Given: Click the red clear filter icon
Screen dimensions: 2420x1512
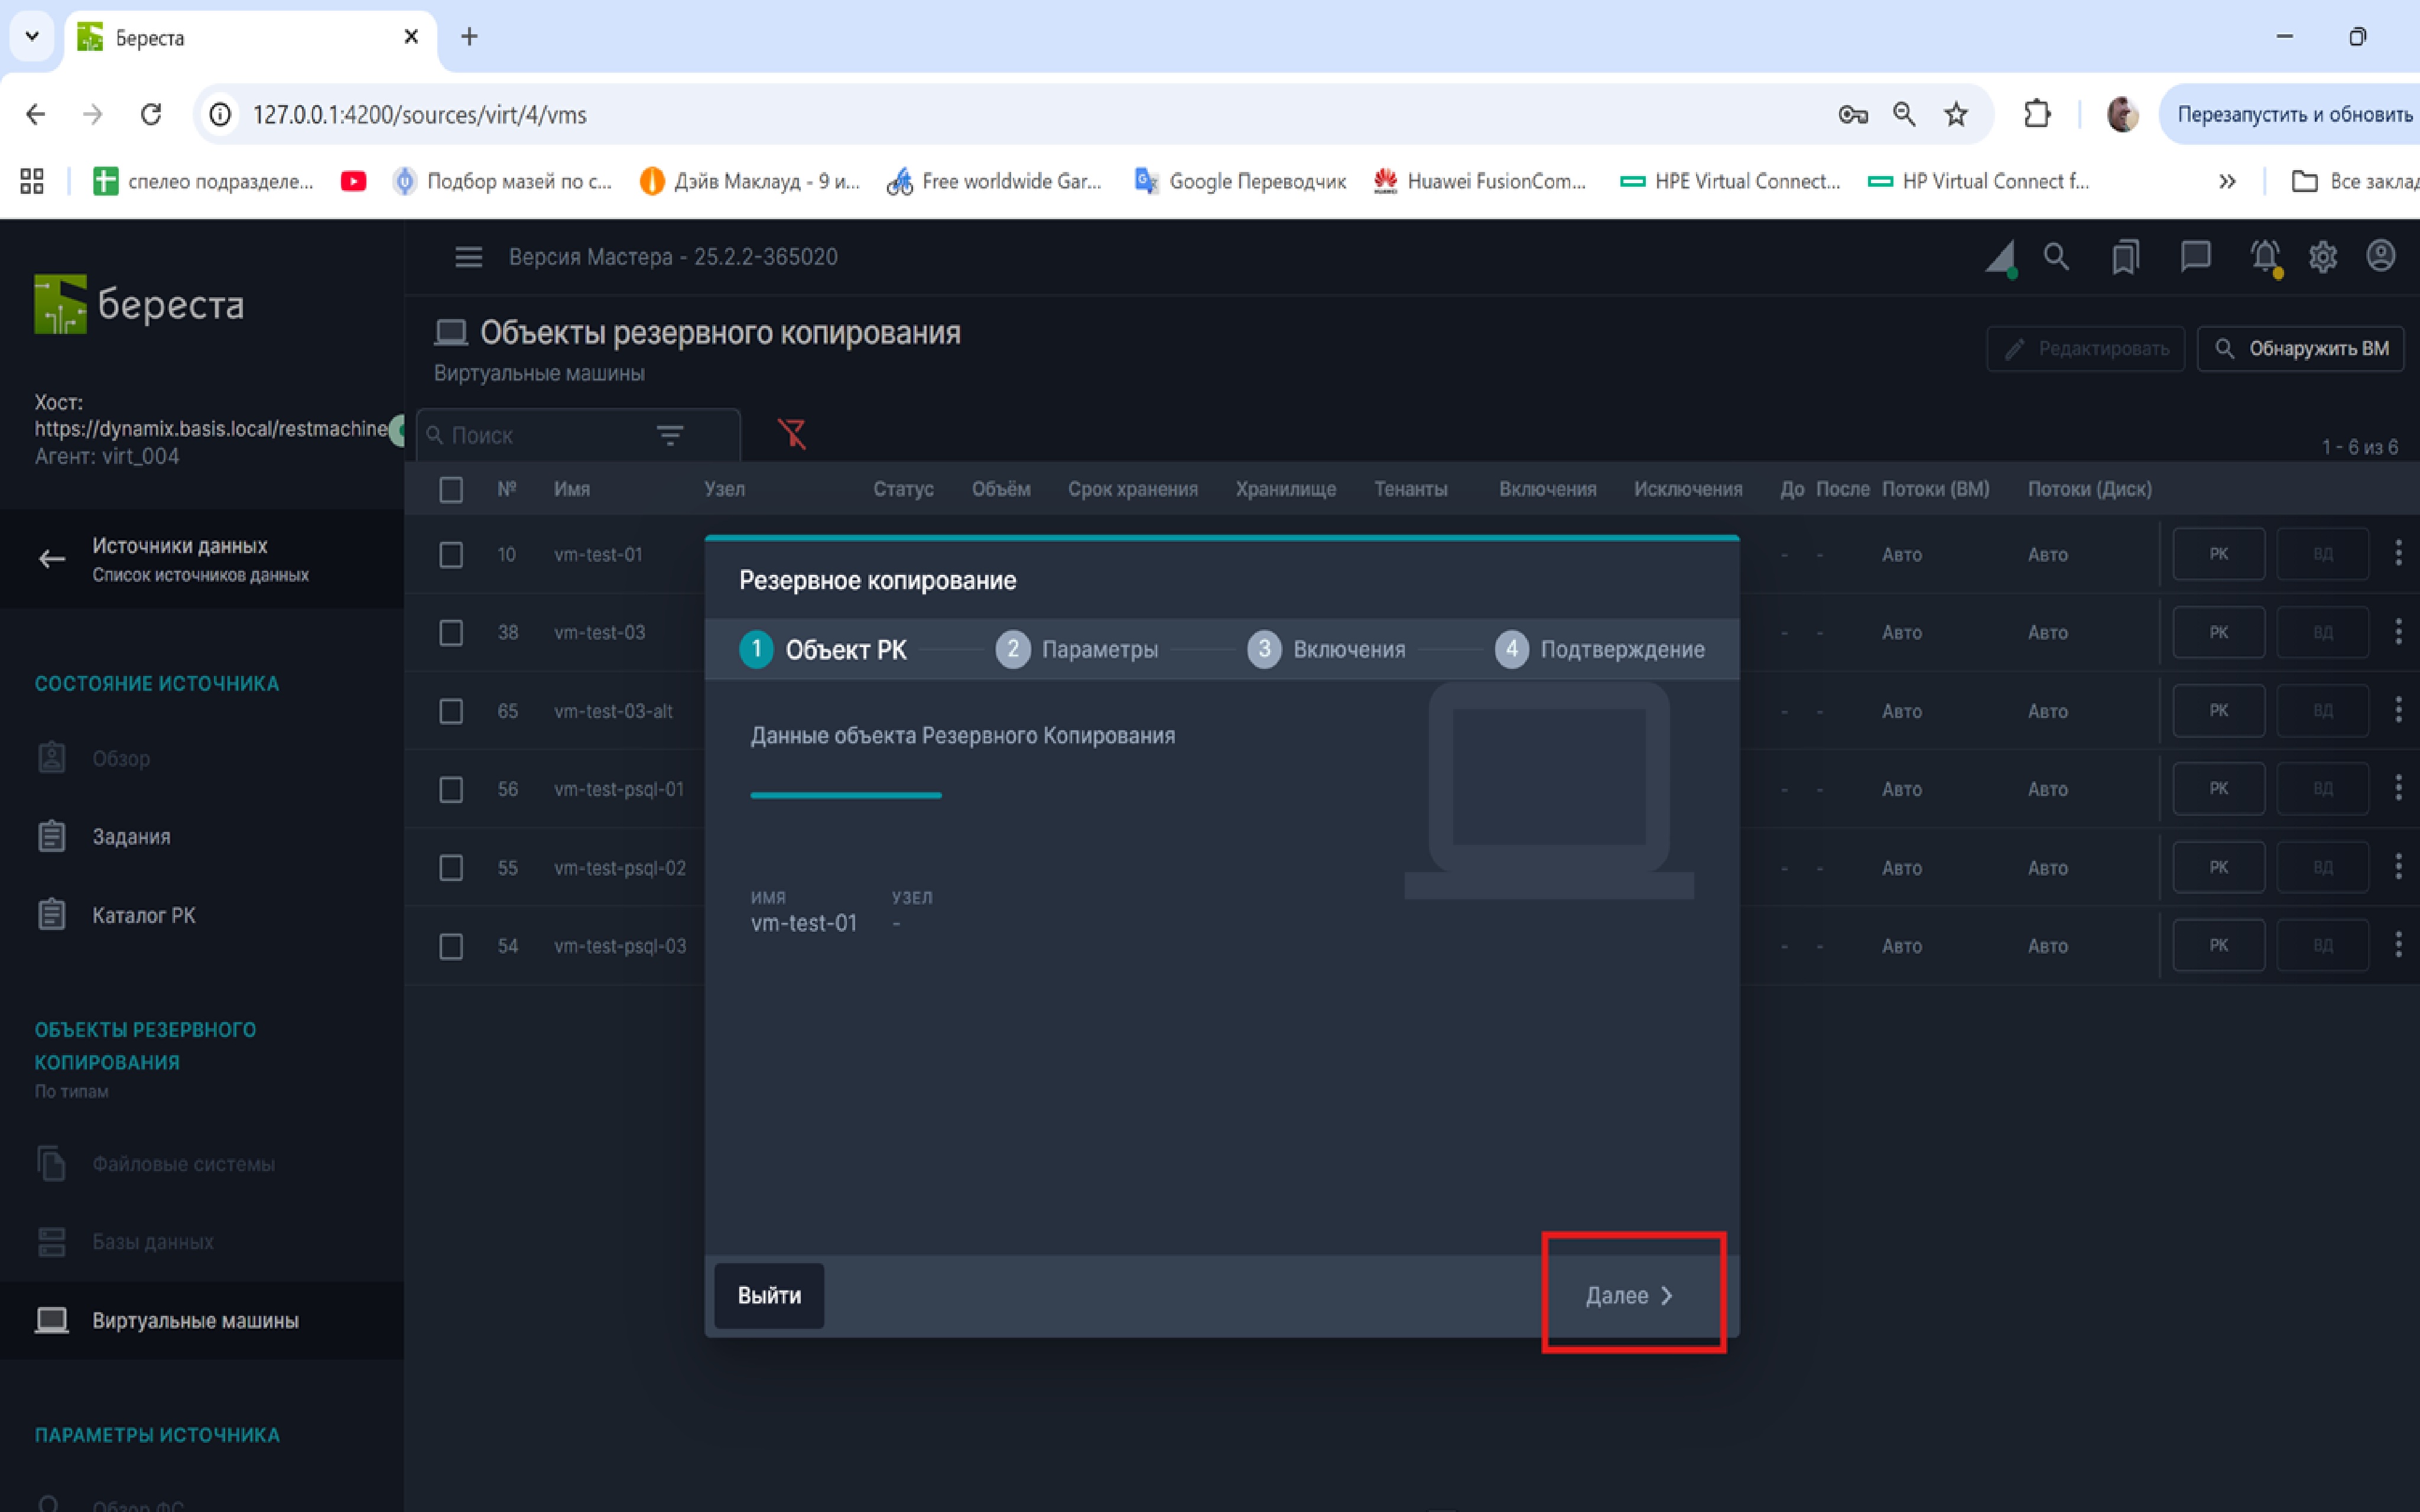Looking at the screenshot, I should coord(792,434).
